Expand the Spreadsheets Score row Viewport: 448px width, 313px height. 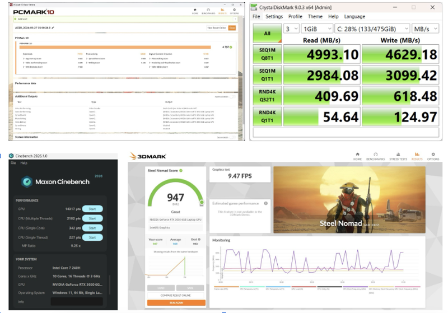click(x=87, y=59)
